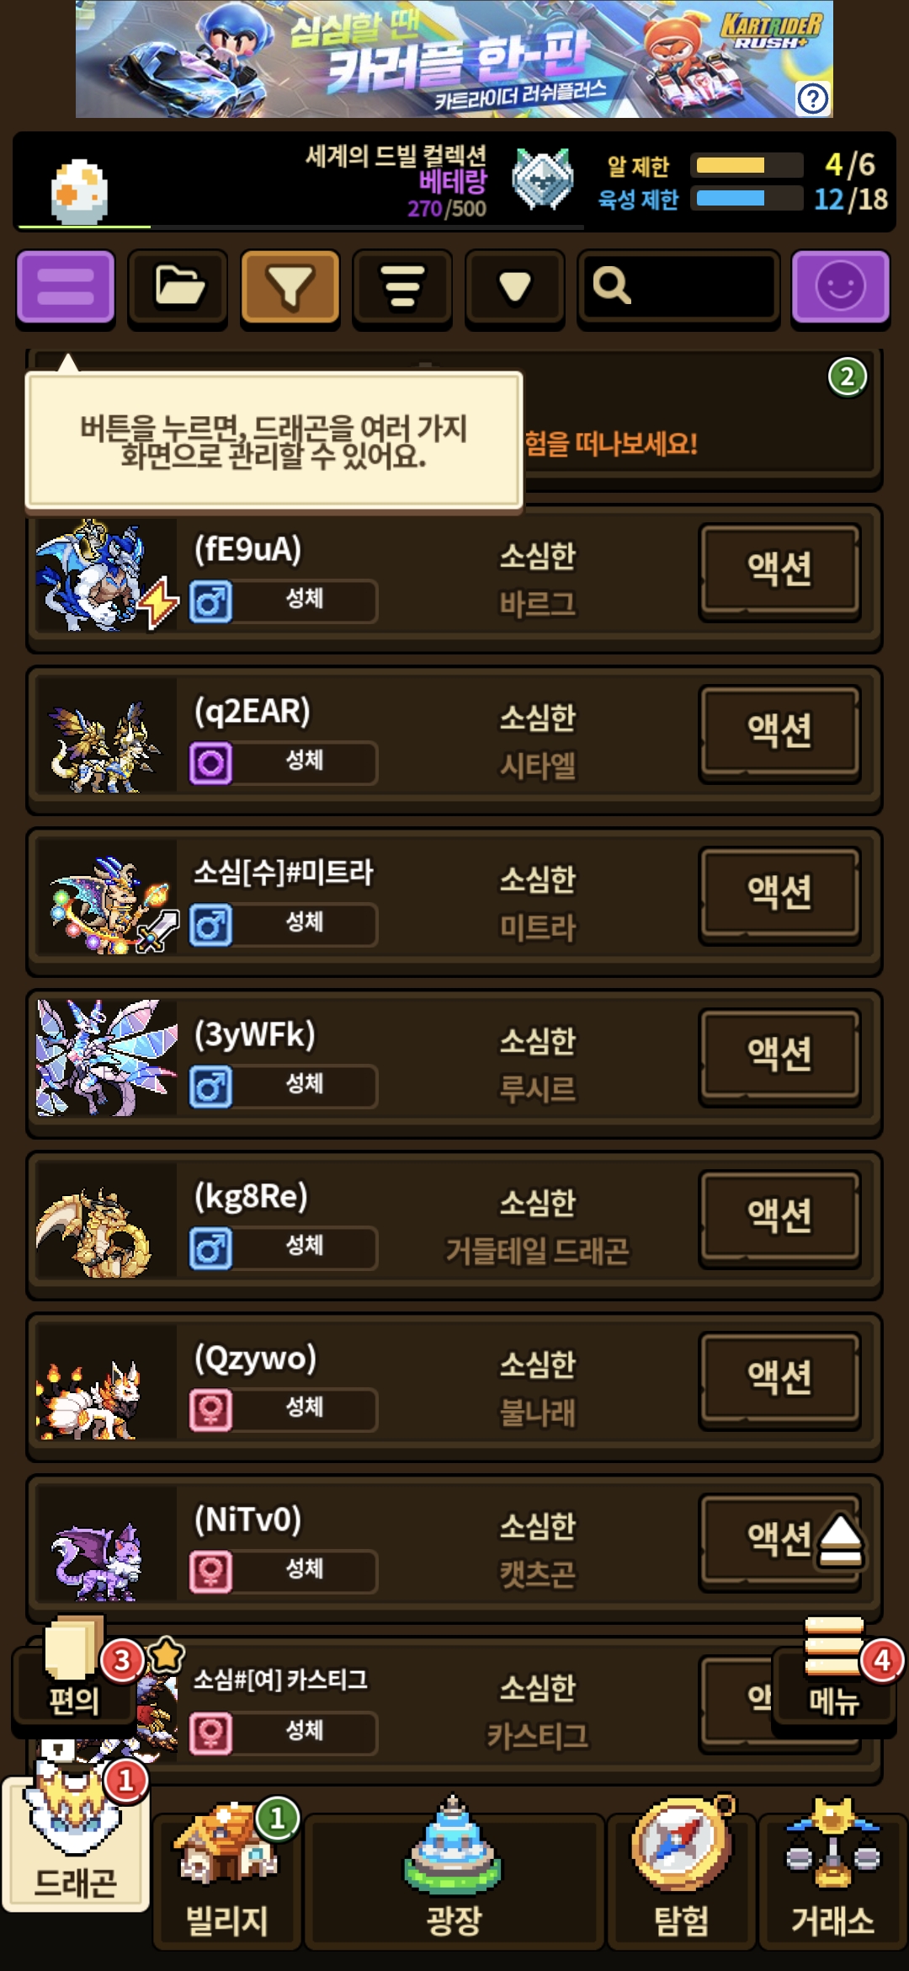Screen dimensions: 909x1971
Task: Open the 메뉴 stacked menu button
Action: [x=834, y=1671]
